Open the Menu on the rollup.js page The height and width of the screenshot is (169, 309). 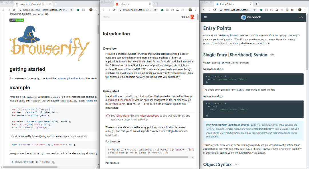point(106,17)
